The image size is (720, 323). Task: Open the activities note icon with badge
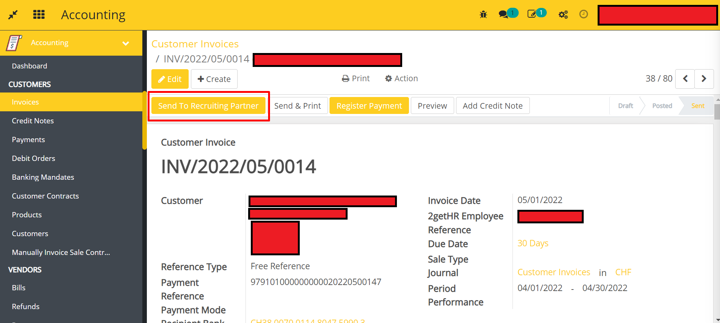tap(532, 15)
